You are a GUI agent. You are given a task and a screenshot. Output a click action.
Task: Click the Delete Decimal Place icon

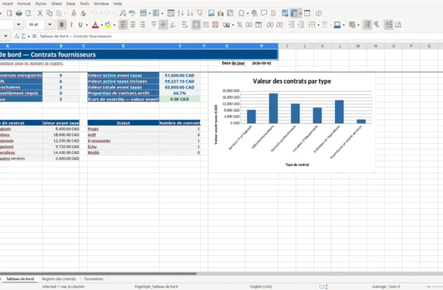point(280,25)
